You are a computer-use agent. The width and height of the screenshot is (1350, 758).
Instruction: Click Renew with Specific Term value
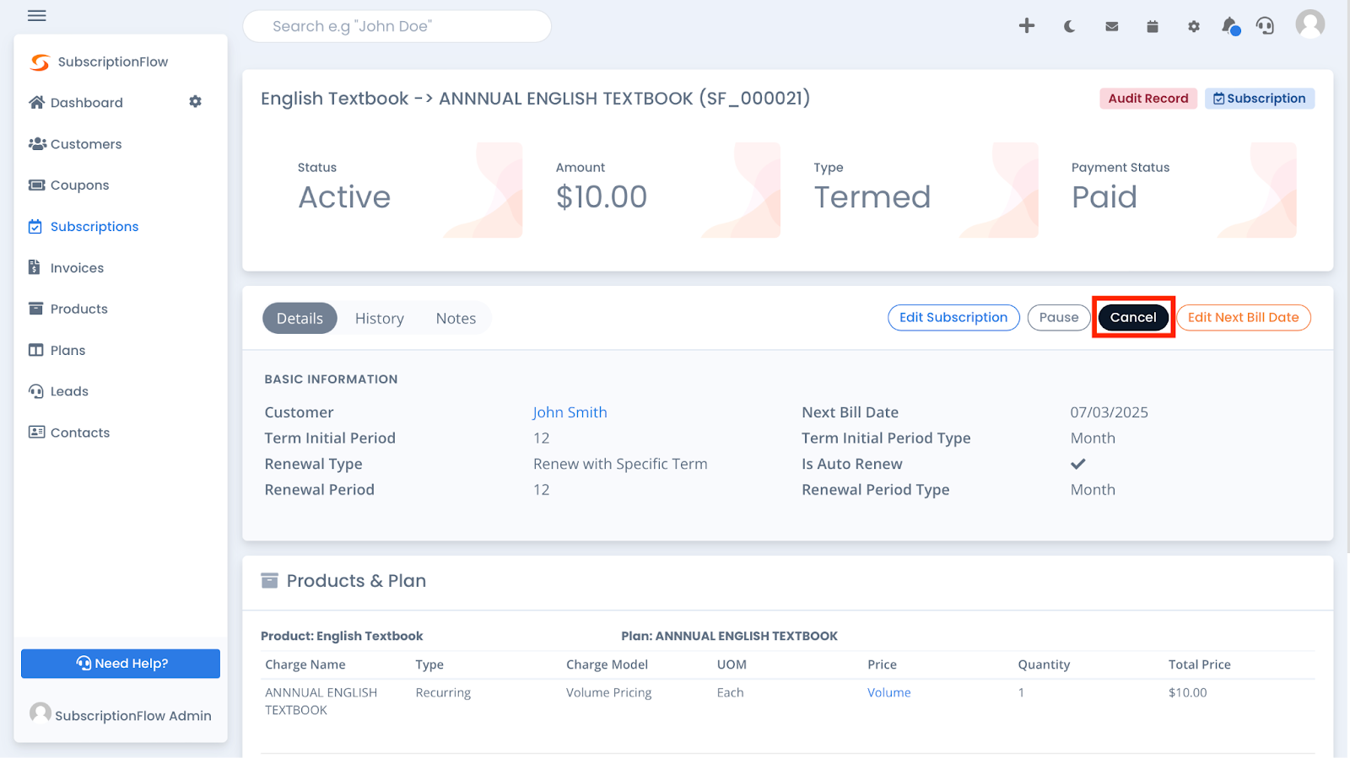click(620, 464)
